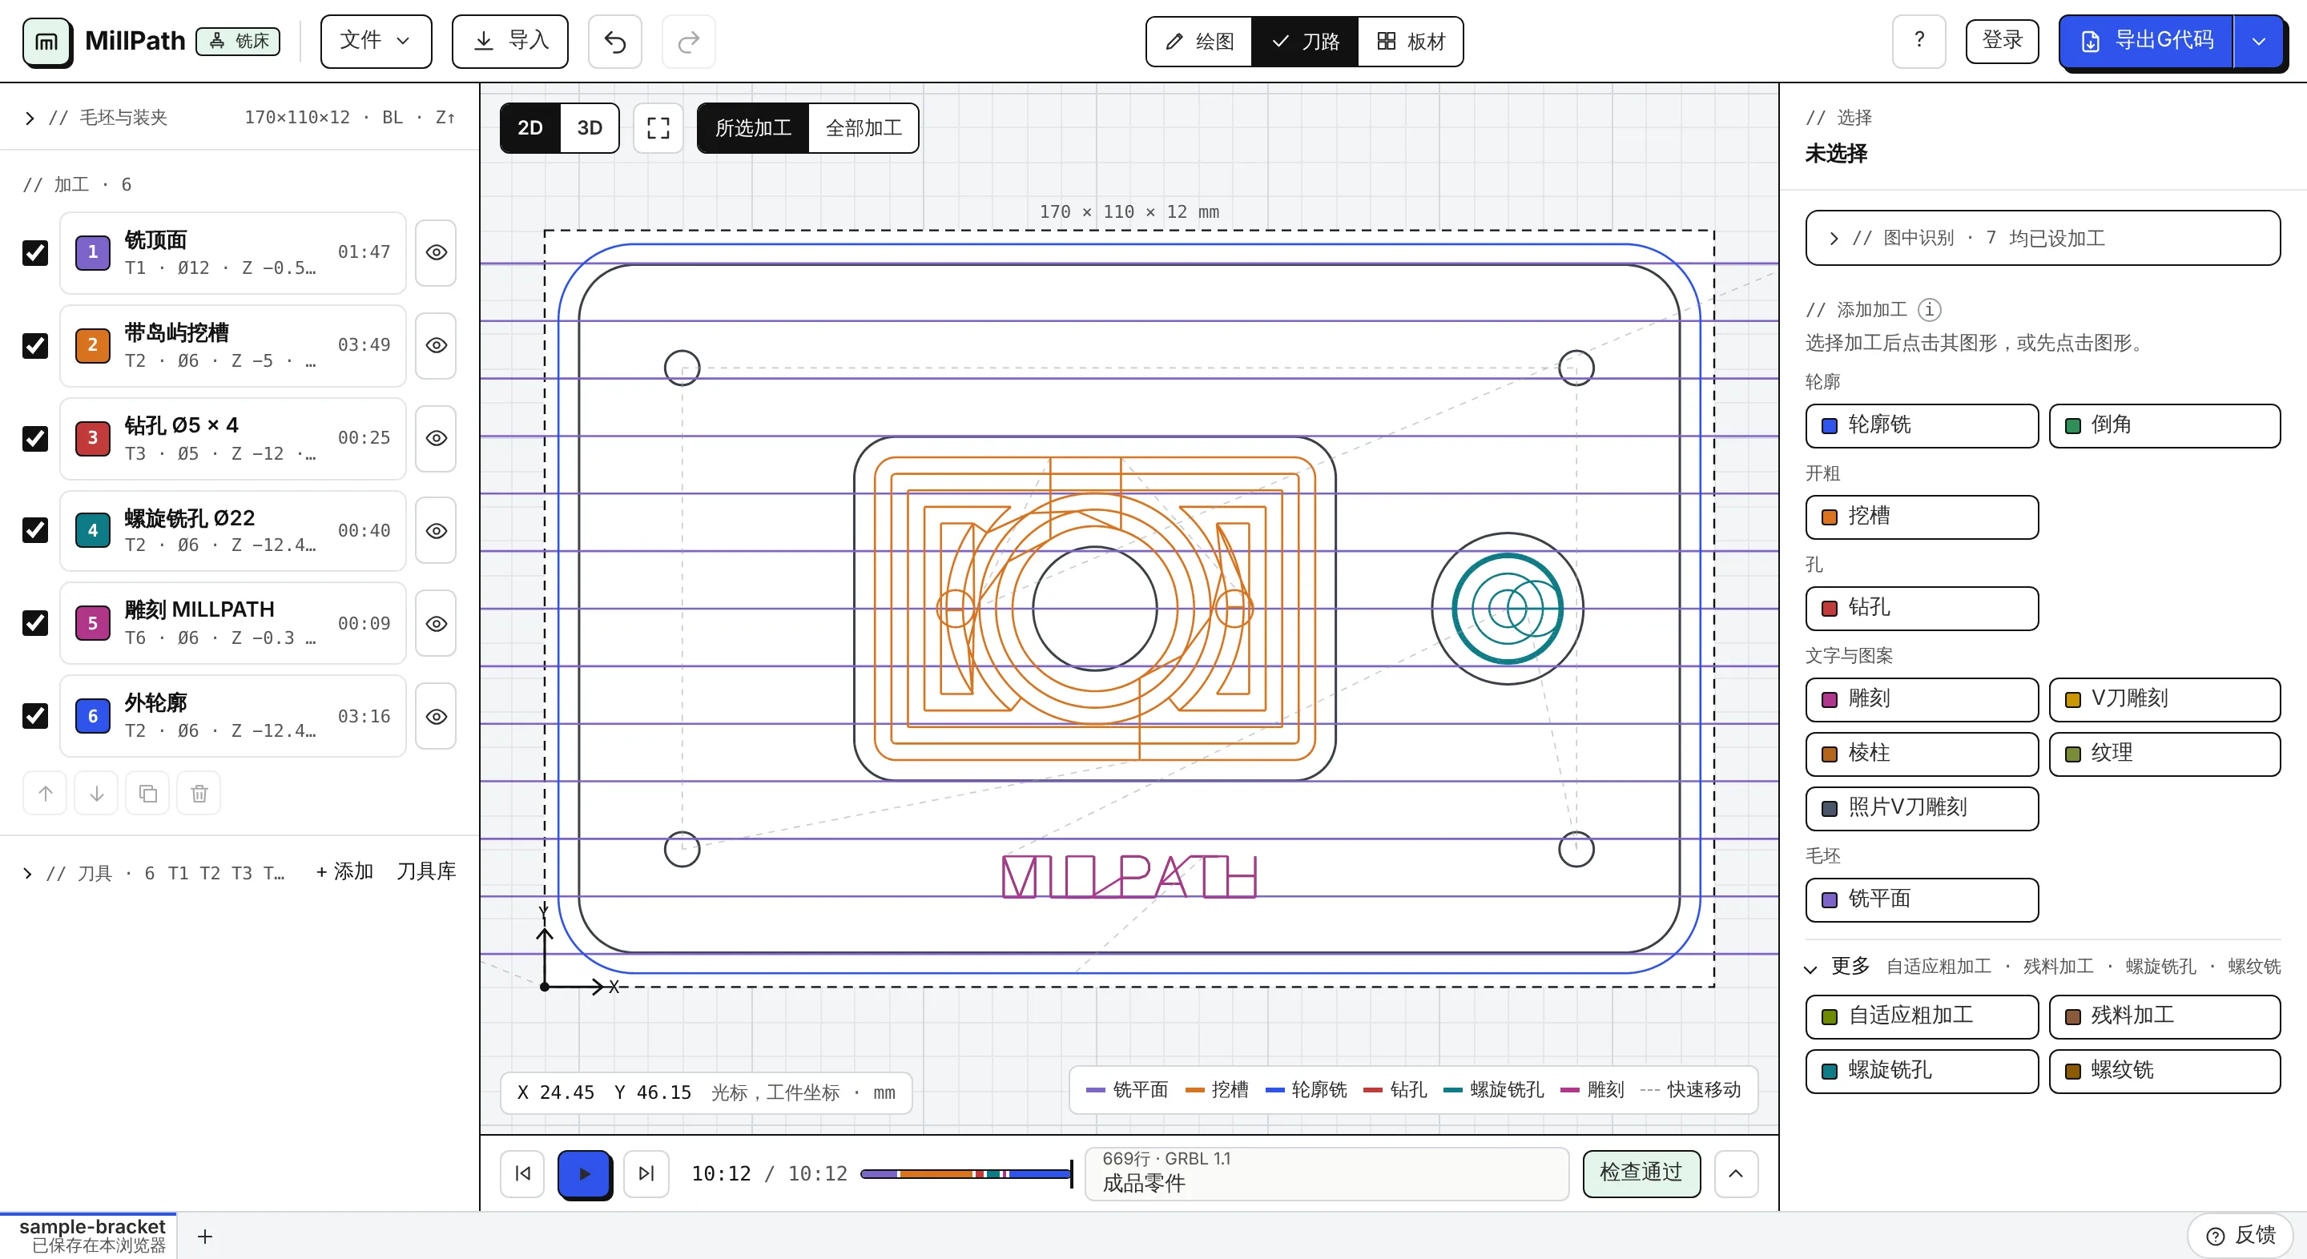Expand the 毛坯与装夹 section
Image resolution: width=2307 pixels, height=1259 pixels.
[x=240, y=117]
